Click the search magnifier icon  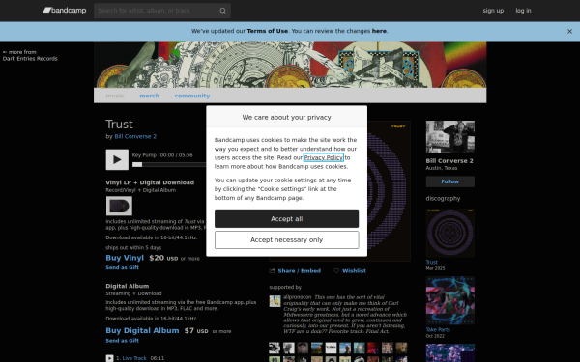(x=222, y=11)
